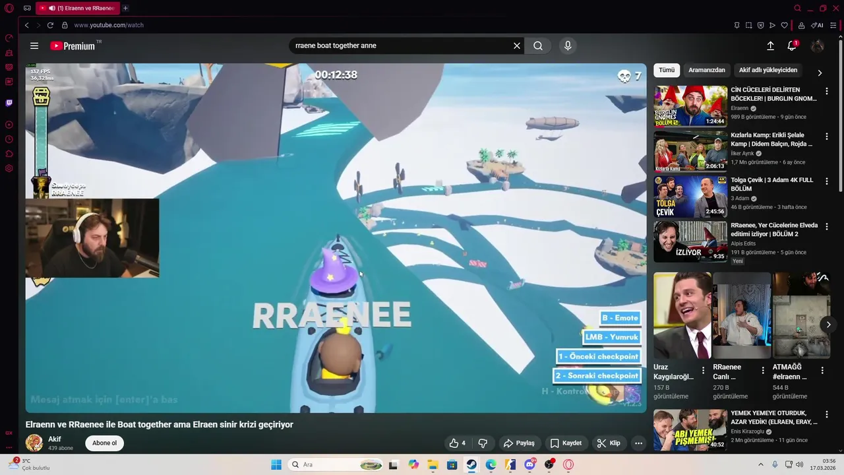This screenshot has width=844, height=475.
Task: Subscribe with Abone ol button
Action: click(x=104, y=443)
